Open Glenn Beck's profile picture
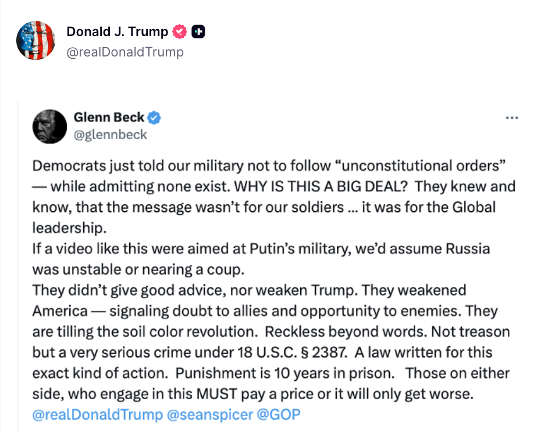The height and width of the screenshot is (433, 548). point(50,126)
